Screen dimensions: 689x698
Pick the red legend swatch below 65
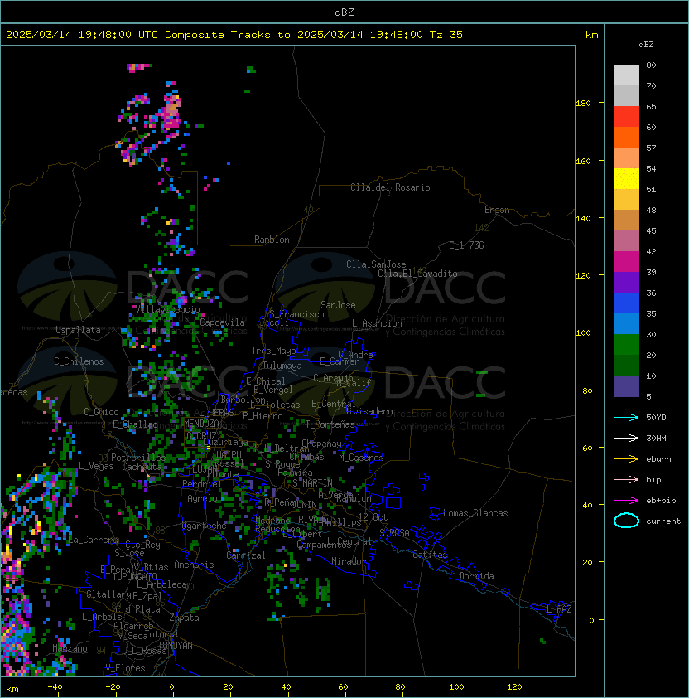pyautogui.click(x=626, y=116)
